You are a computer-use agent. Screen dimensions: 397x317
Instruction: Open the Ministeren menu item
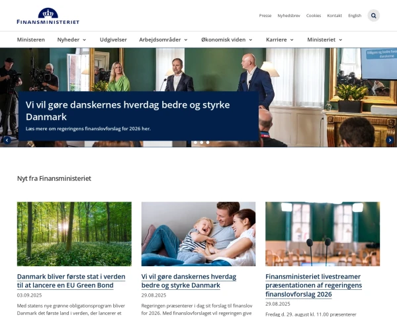point(31,40)
